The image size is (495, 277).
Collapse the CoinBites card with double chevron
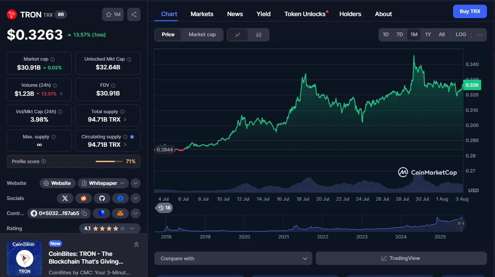point(136,245)
